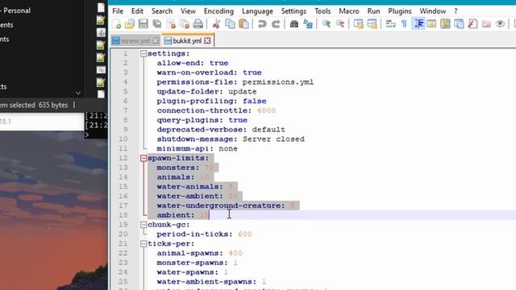Toggle Show All Characters pilcrow icon
The height and width of the screenshot is (290, 516).
click(x=404, y=23)
